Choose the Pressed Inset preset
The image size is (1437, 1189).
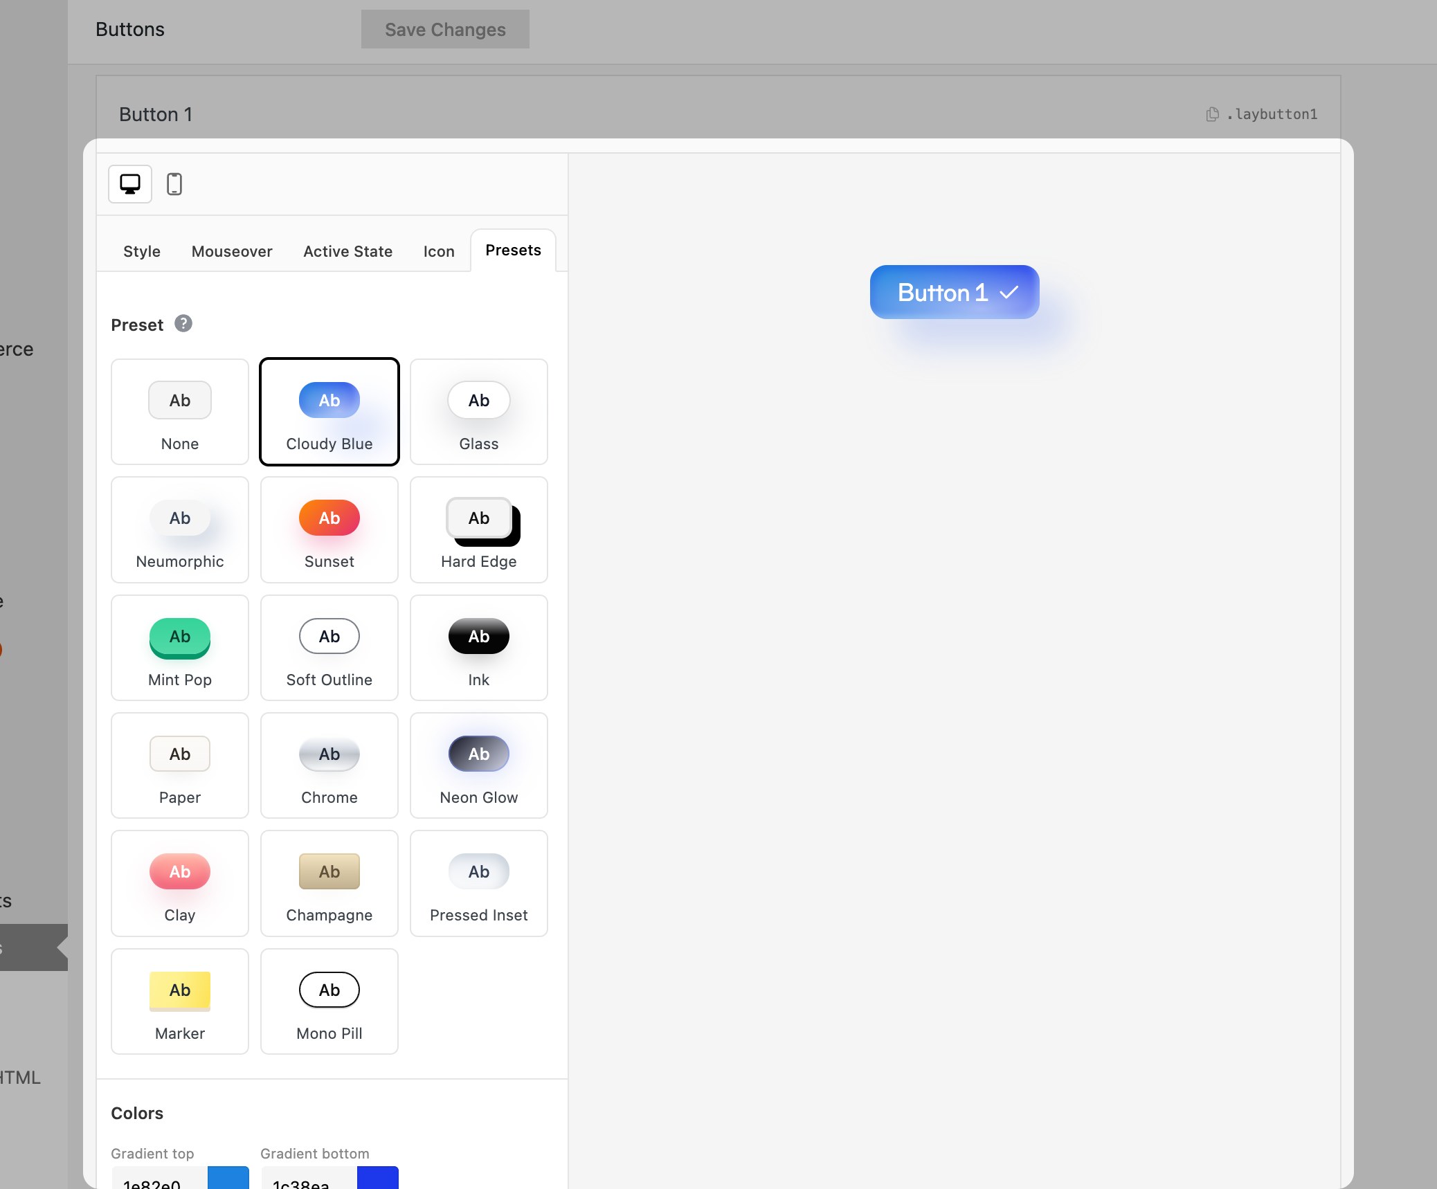tap(479, 883)
